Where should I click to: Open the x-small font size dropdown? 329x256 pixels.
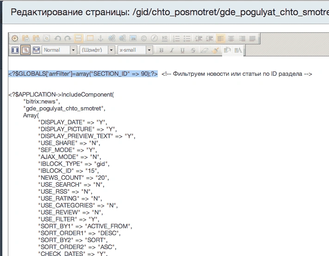tap(149, 50)
